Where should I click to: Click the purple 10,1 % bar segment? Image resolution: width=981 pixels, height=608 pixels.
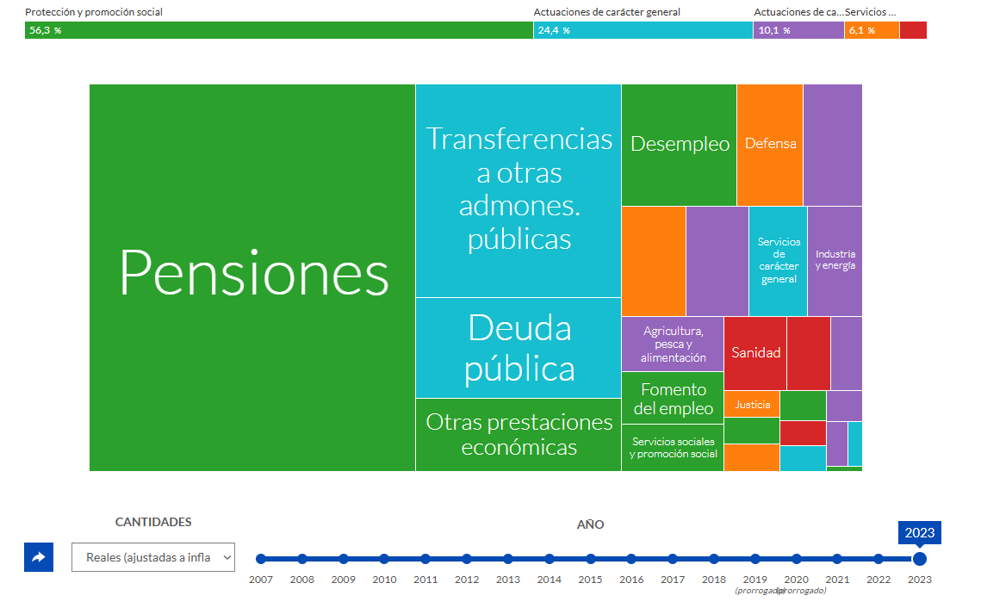point(799,30)
